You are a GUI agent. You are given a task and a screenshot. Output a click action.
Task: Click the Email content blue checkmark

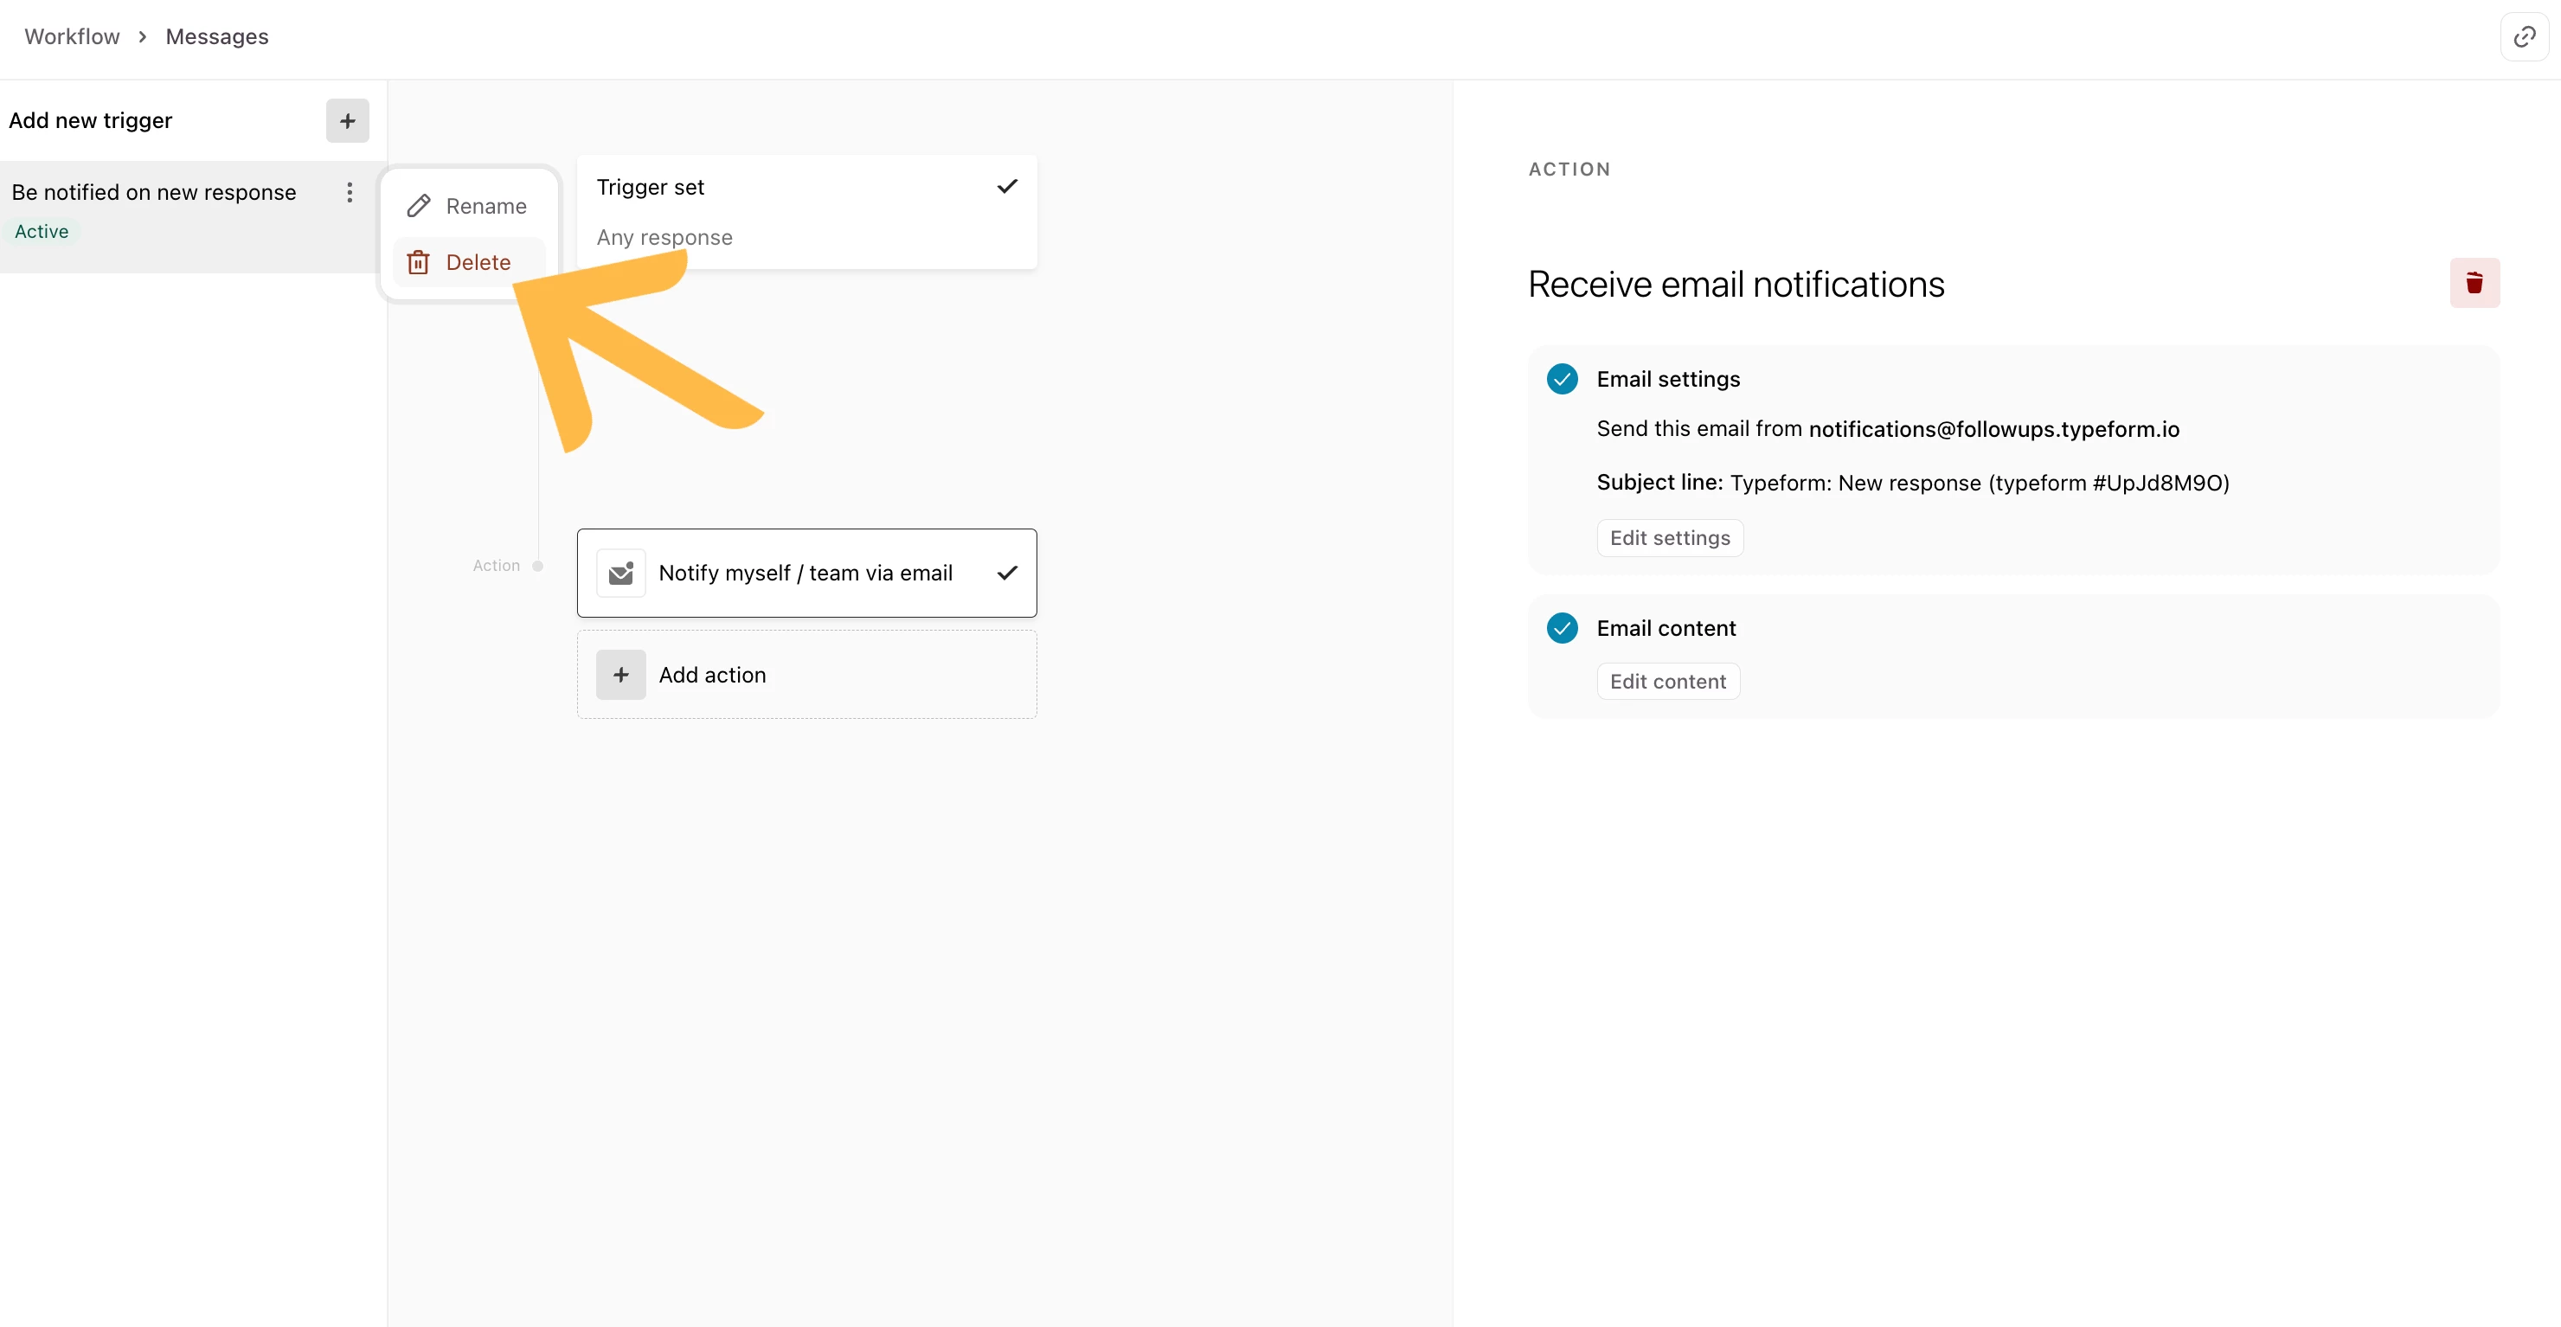[x=1562, y=628]
